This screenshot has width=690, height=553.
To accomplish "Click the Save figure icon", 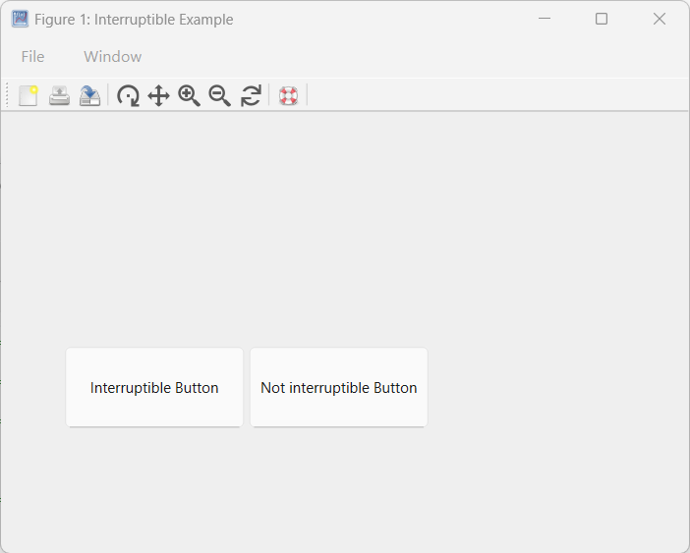I will (x=89, y=95).
